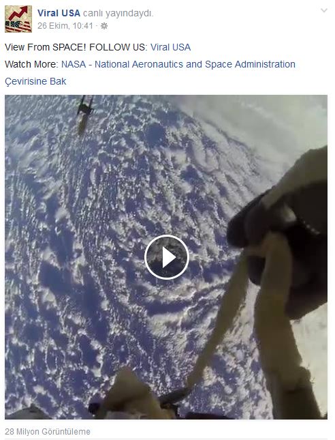335x440 pixels.
Task: Open the post timestamp 26 Ekim, 10:41
Action: coord(65,26)
